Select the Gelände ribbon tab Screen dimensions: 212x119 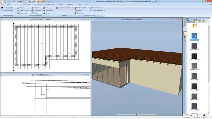click(60, 5)
